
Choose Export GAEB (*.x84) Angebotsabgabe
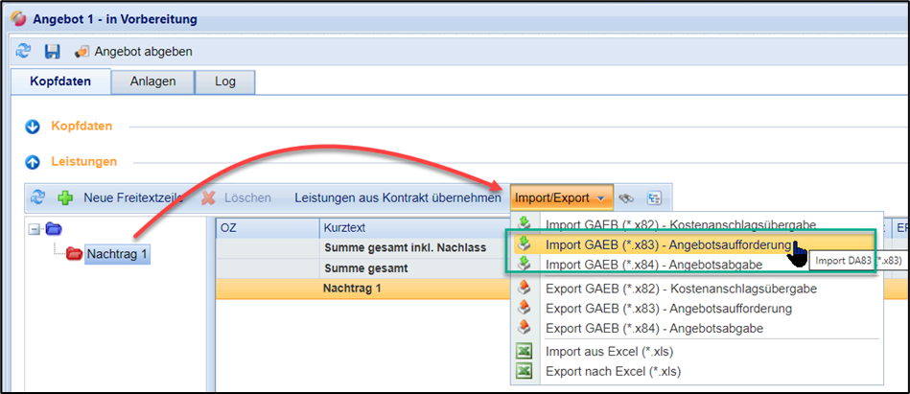pos(654,329)
